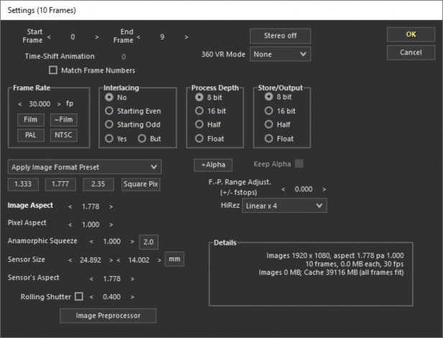Decrease the F.-P. Range Adjust value
Viewport: 443px width, 338px height.
click(283, 189)
